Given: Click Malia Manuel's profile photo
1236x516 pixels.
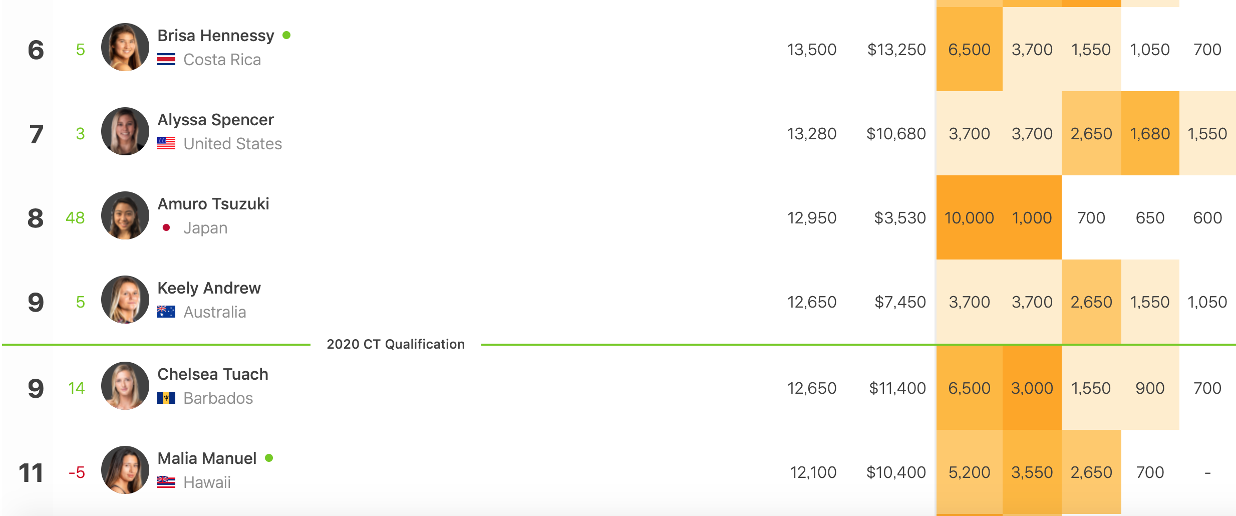Looking at the screenshot, I should point(125,470).
